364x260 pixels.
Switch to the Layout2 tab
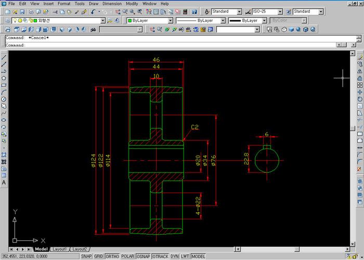[80, 249]
